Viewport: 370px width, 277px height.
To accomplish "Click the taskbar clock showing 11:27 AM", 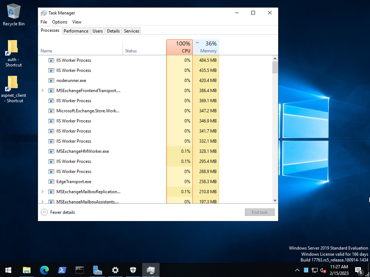I will pos(339,270).
